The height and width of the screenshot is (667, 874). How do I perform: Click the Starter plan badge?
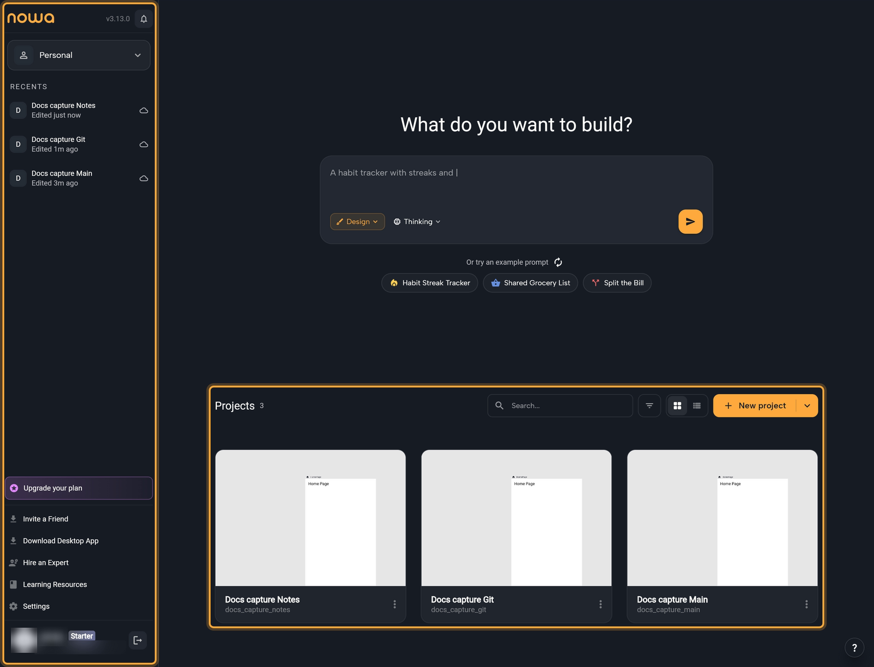[x=82, y=636]
